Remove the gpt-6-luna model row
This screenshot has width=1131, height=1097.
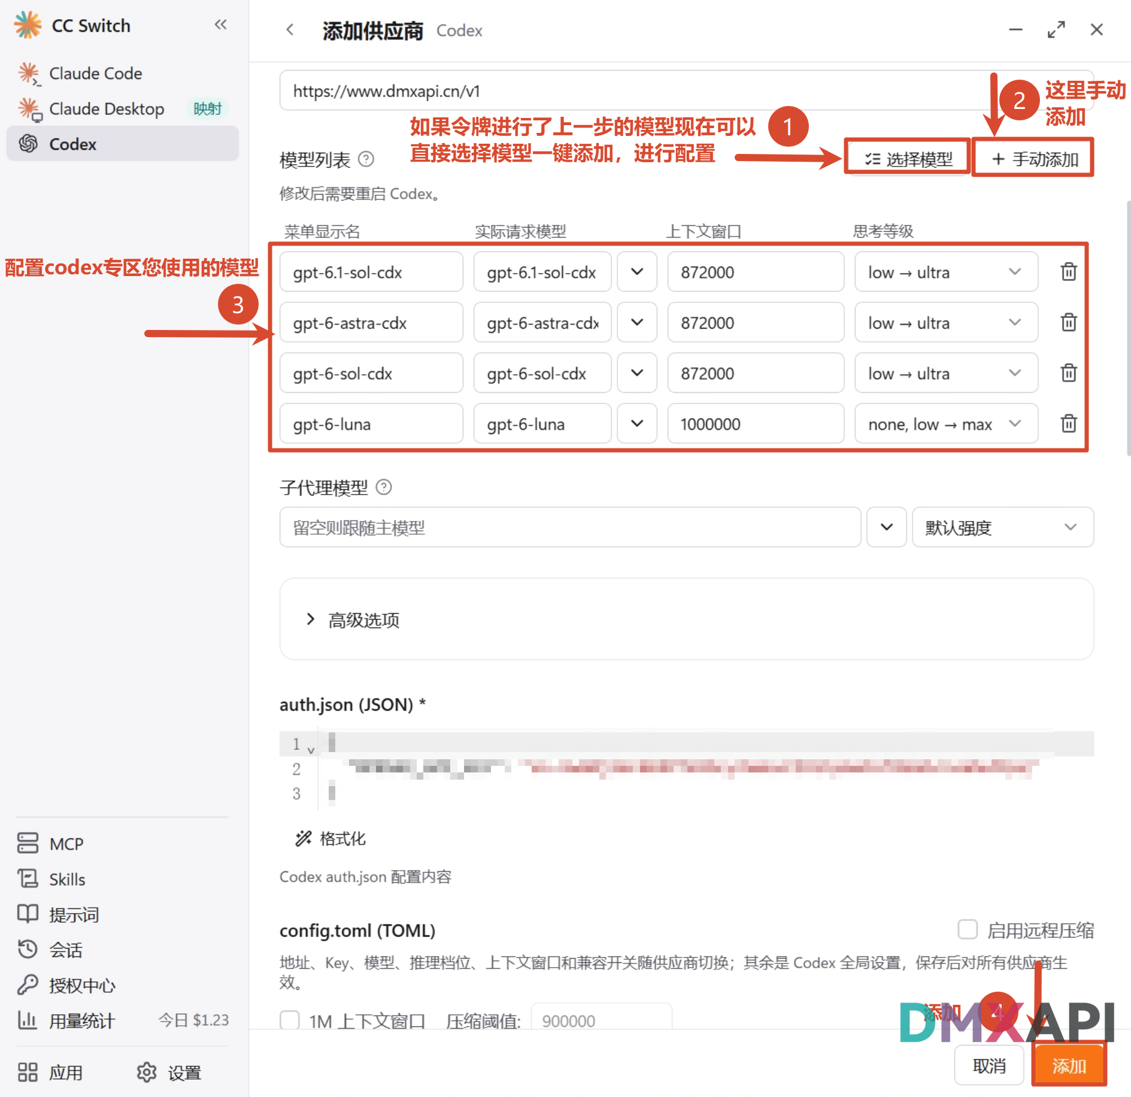tap(1069, 423)
